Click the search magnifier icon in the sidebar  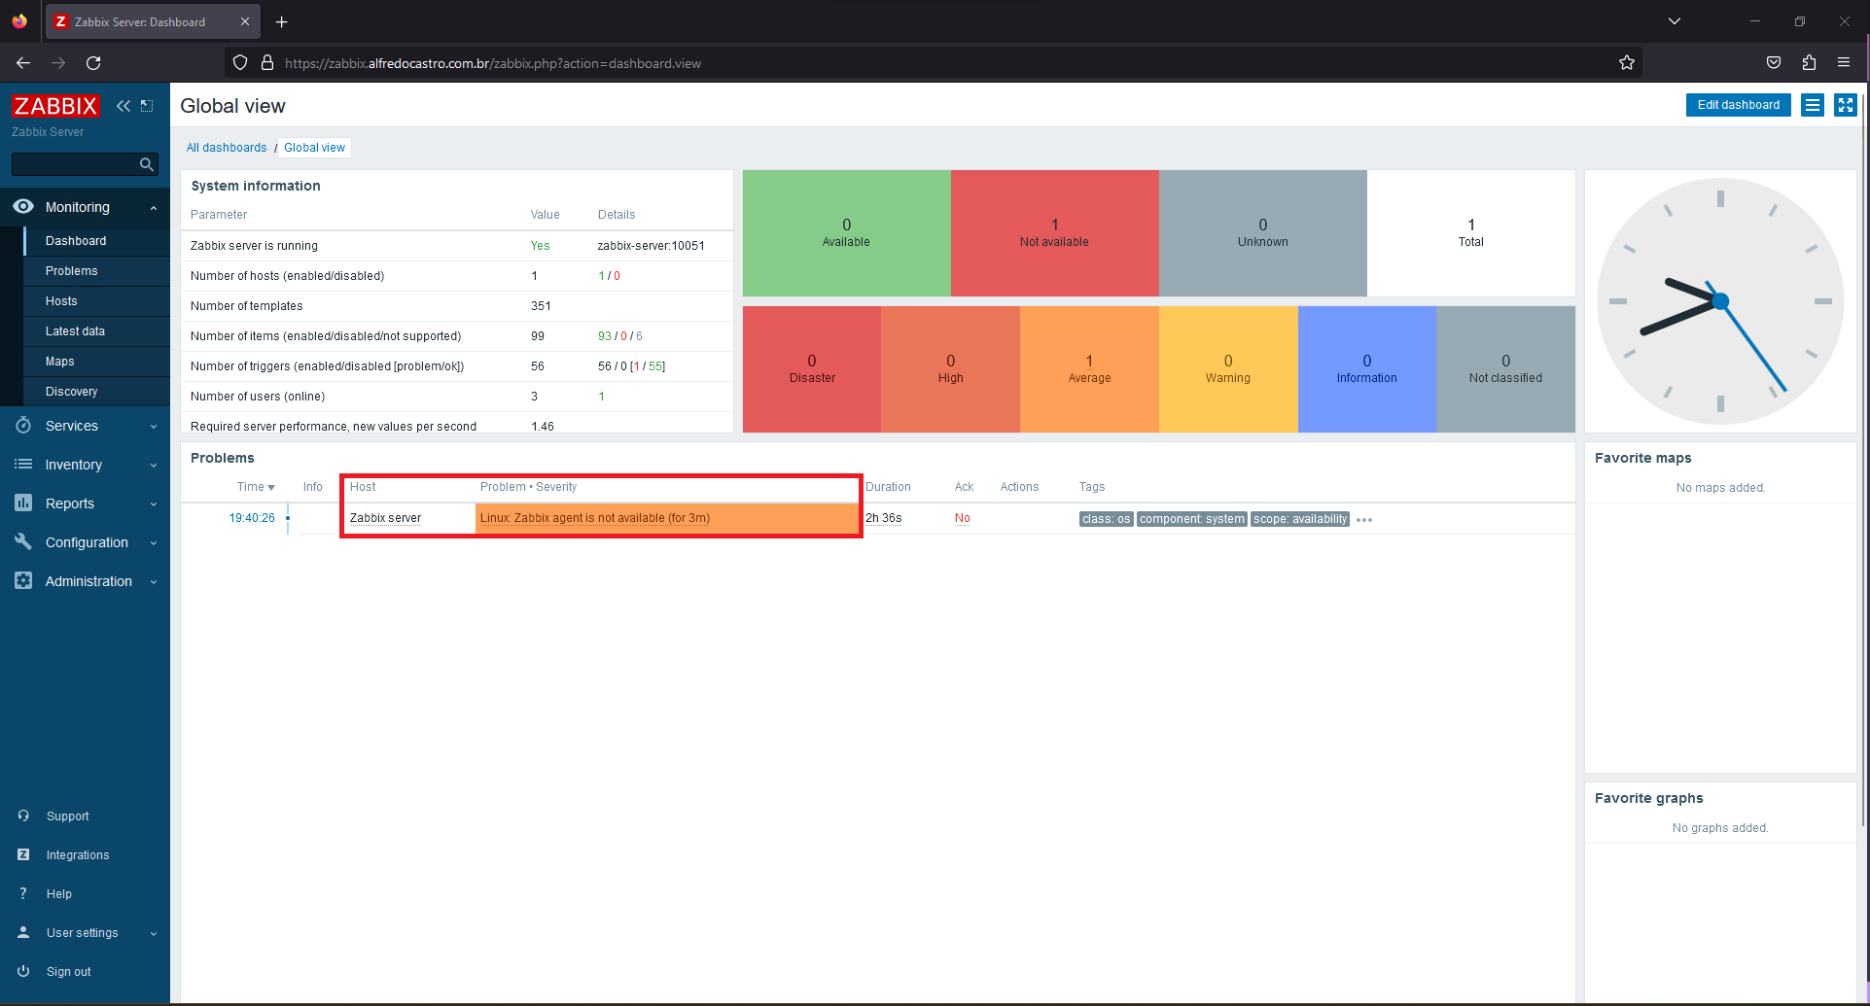(x=147, y=164)
